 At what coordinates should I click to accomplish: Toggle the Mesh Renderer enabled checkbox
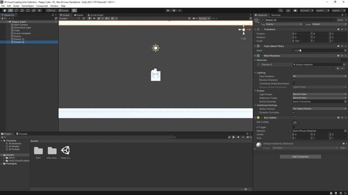pyautogui.click(x=262, y=56)
